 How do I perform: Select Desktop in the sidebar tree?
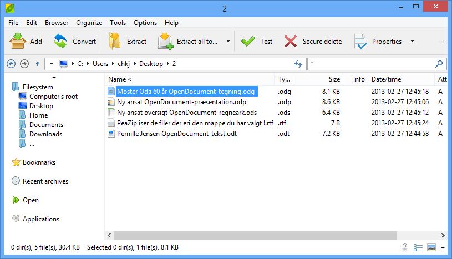(41, 106)
